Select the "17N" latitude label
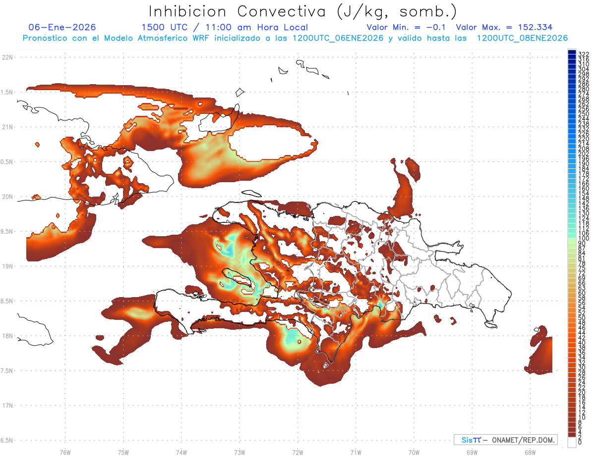Image resolution: width=595 pixels, height=459 pixels. (7, 406)
